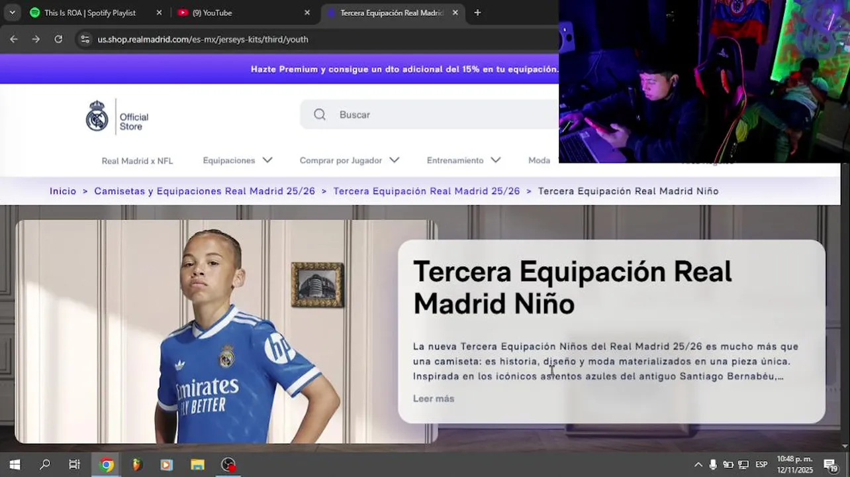The width and height of the screenshot is (850, 477).
Task: Close the YouTube tab
Action: pyautogui.click(x=307, y=13)
